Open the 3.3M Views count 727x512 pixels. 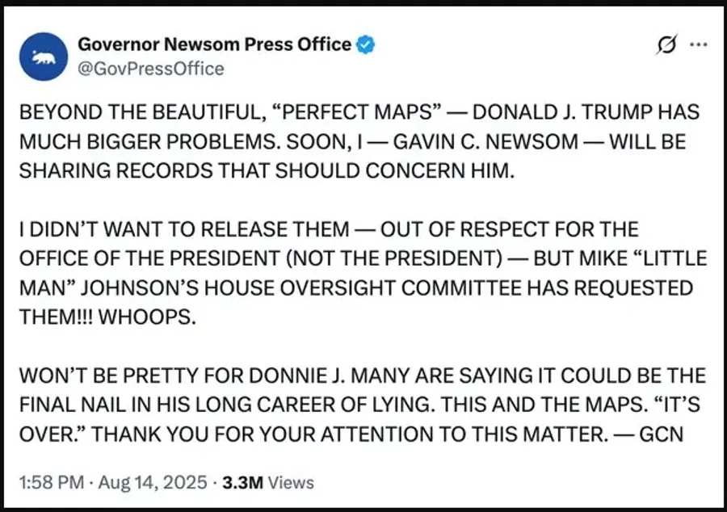268,482
